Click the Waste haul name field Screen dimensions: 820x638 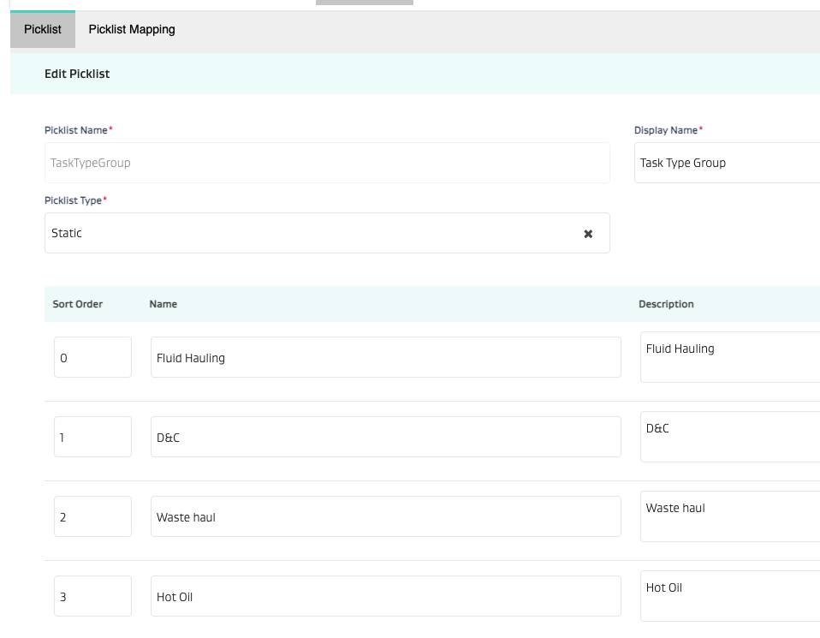click(385, 517)
